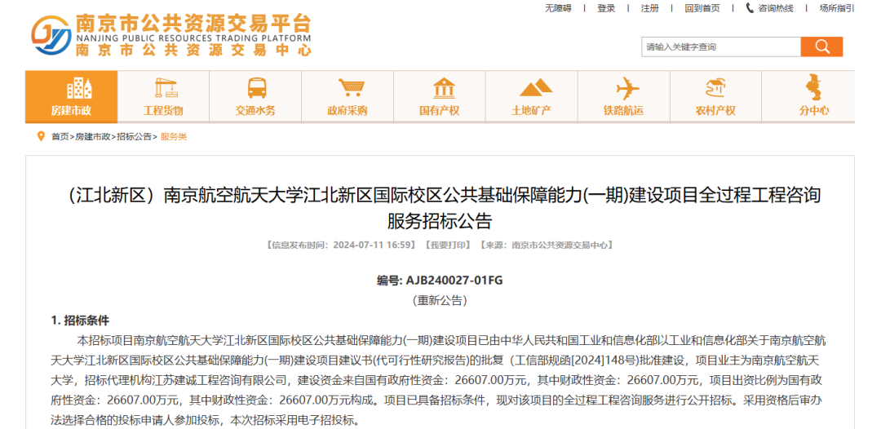
Task: Click the 分中心 map icon
Action: [x=812, y=87]
